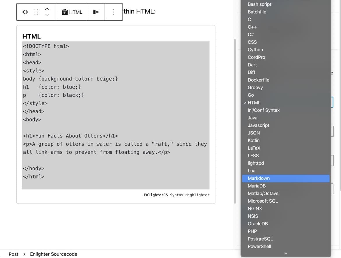Choose Javascript in the language dropdown
Viewport: 341px width, 258px height.
(x=258, y=125)
